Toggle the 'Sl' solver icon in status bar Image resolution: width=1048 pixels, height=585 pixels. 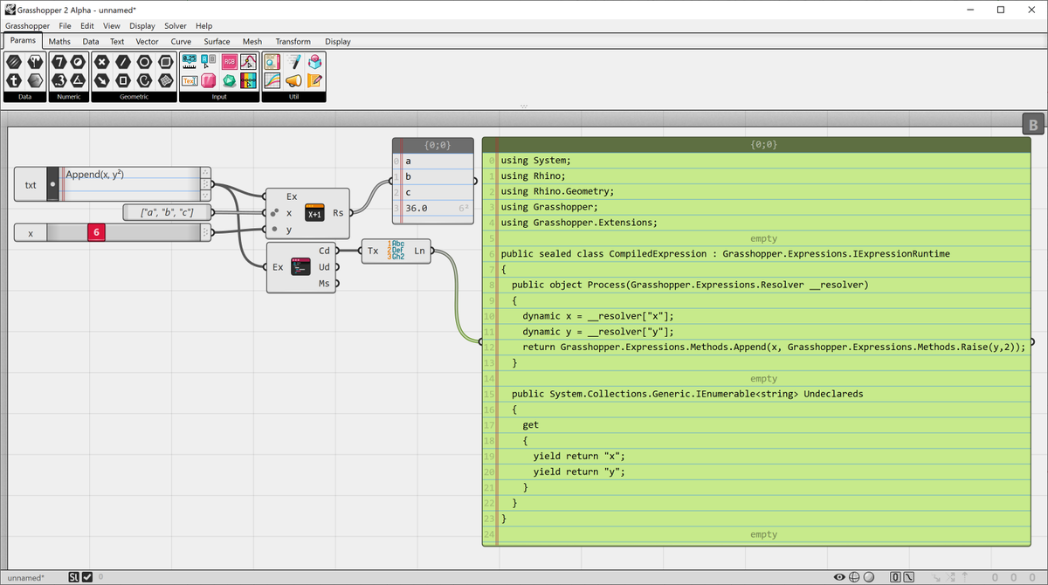coord(74,577)
